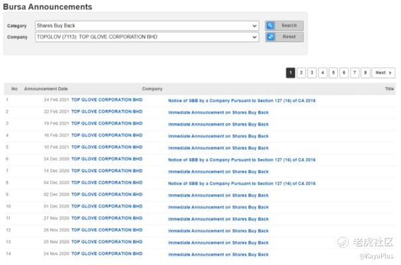Click the Search button

[x=284, y=26]
